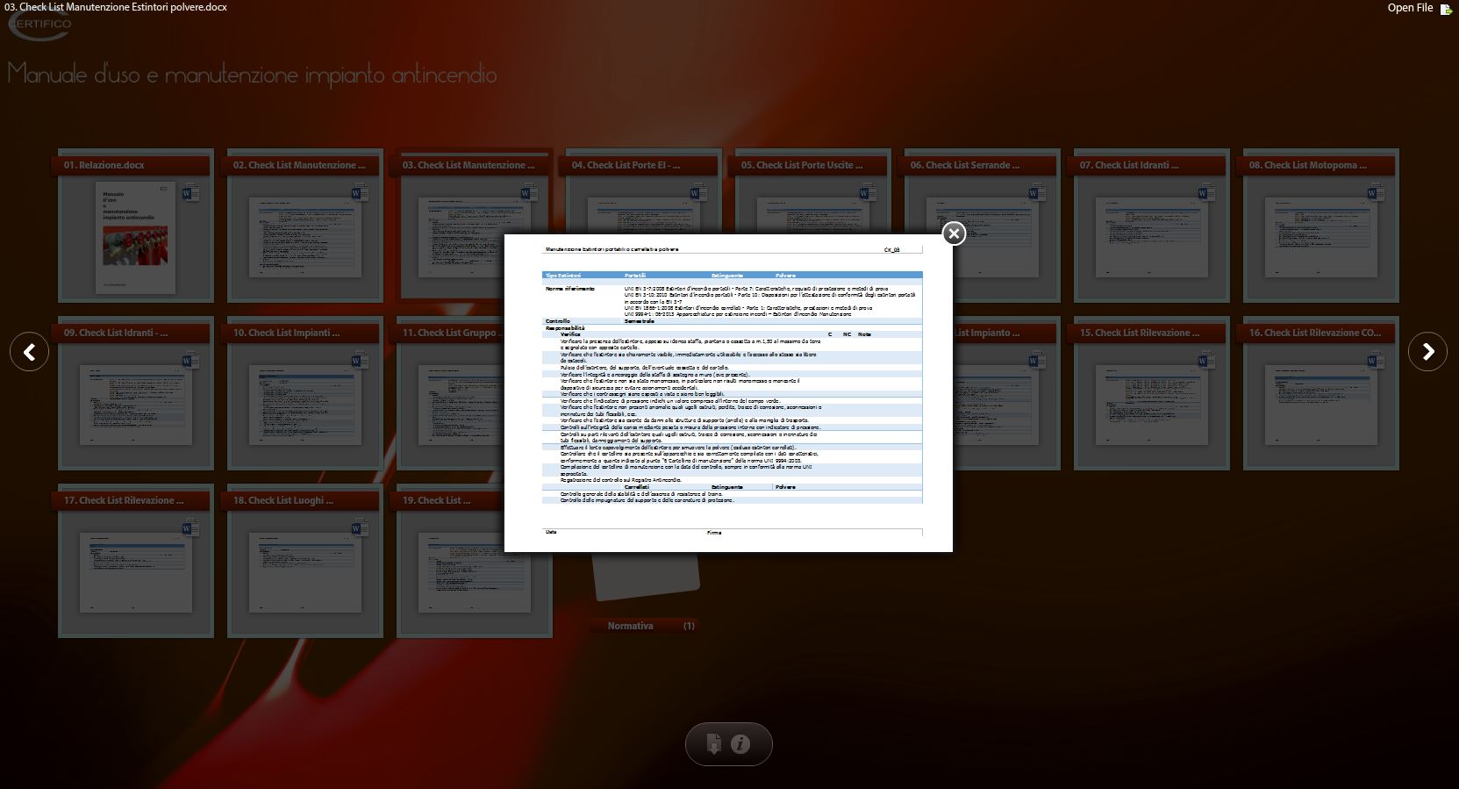This screenshot has width=1459, height=789.
Task: Click the info icon in bottom bar
Action: (740, 744)
